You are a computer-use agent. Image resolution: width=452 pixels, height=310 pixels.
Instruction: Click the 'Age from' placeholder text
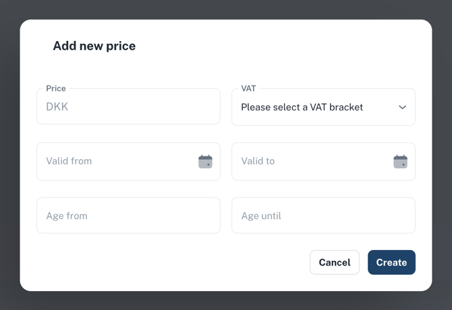67,216
